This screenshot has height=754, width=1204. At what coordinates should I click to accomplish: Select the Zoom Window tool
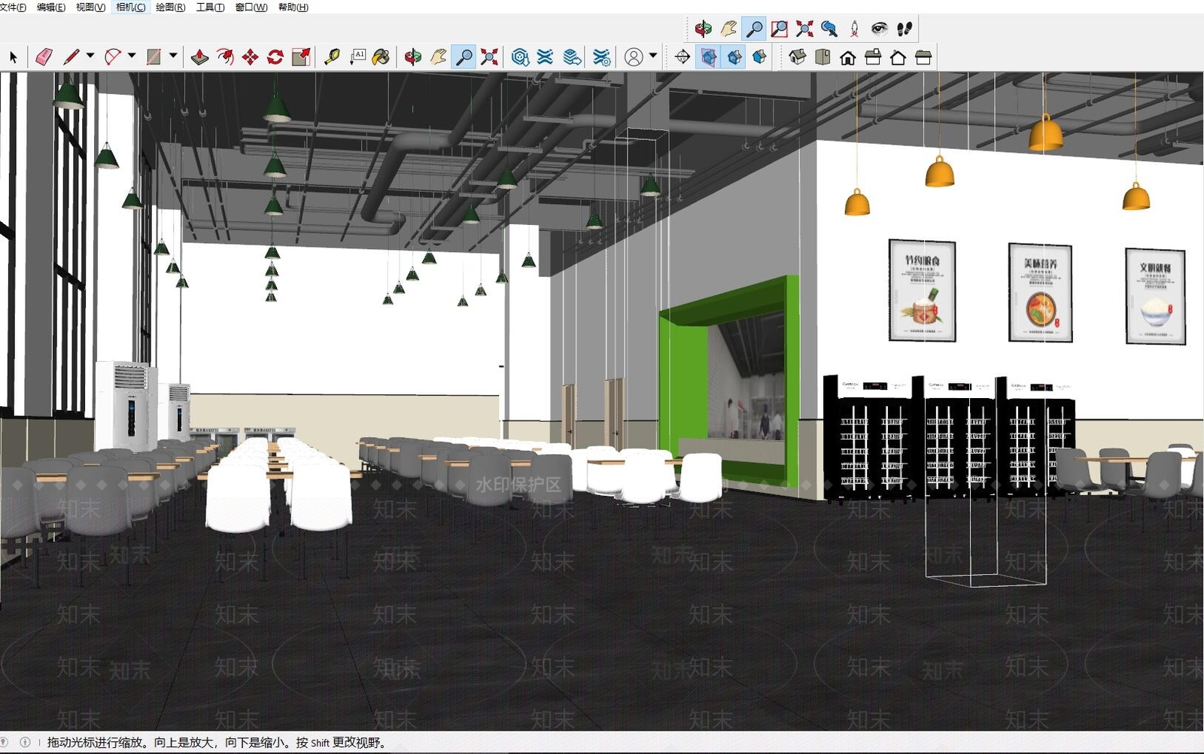point(779,29)
